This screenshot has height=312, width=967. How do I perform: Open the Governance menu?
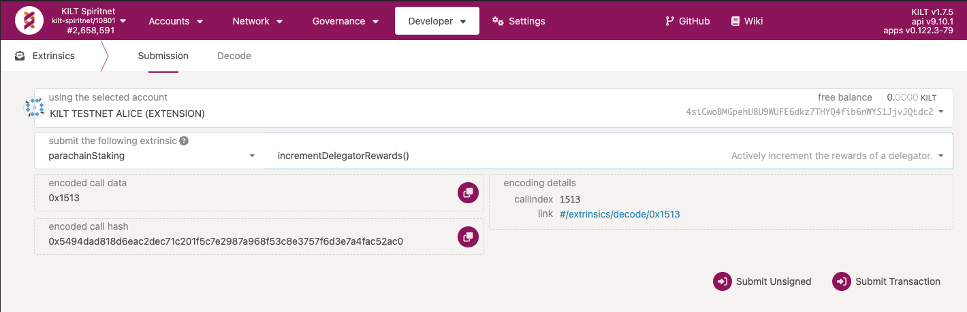pyautogui.click(x=346, y=21)
